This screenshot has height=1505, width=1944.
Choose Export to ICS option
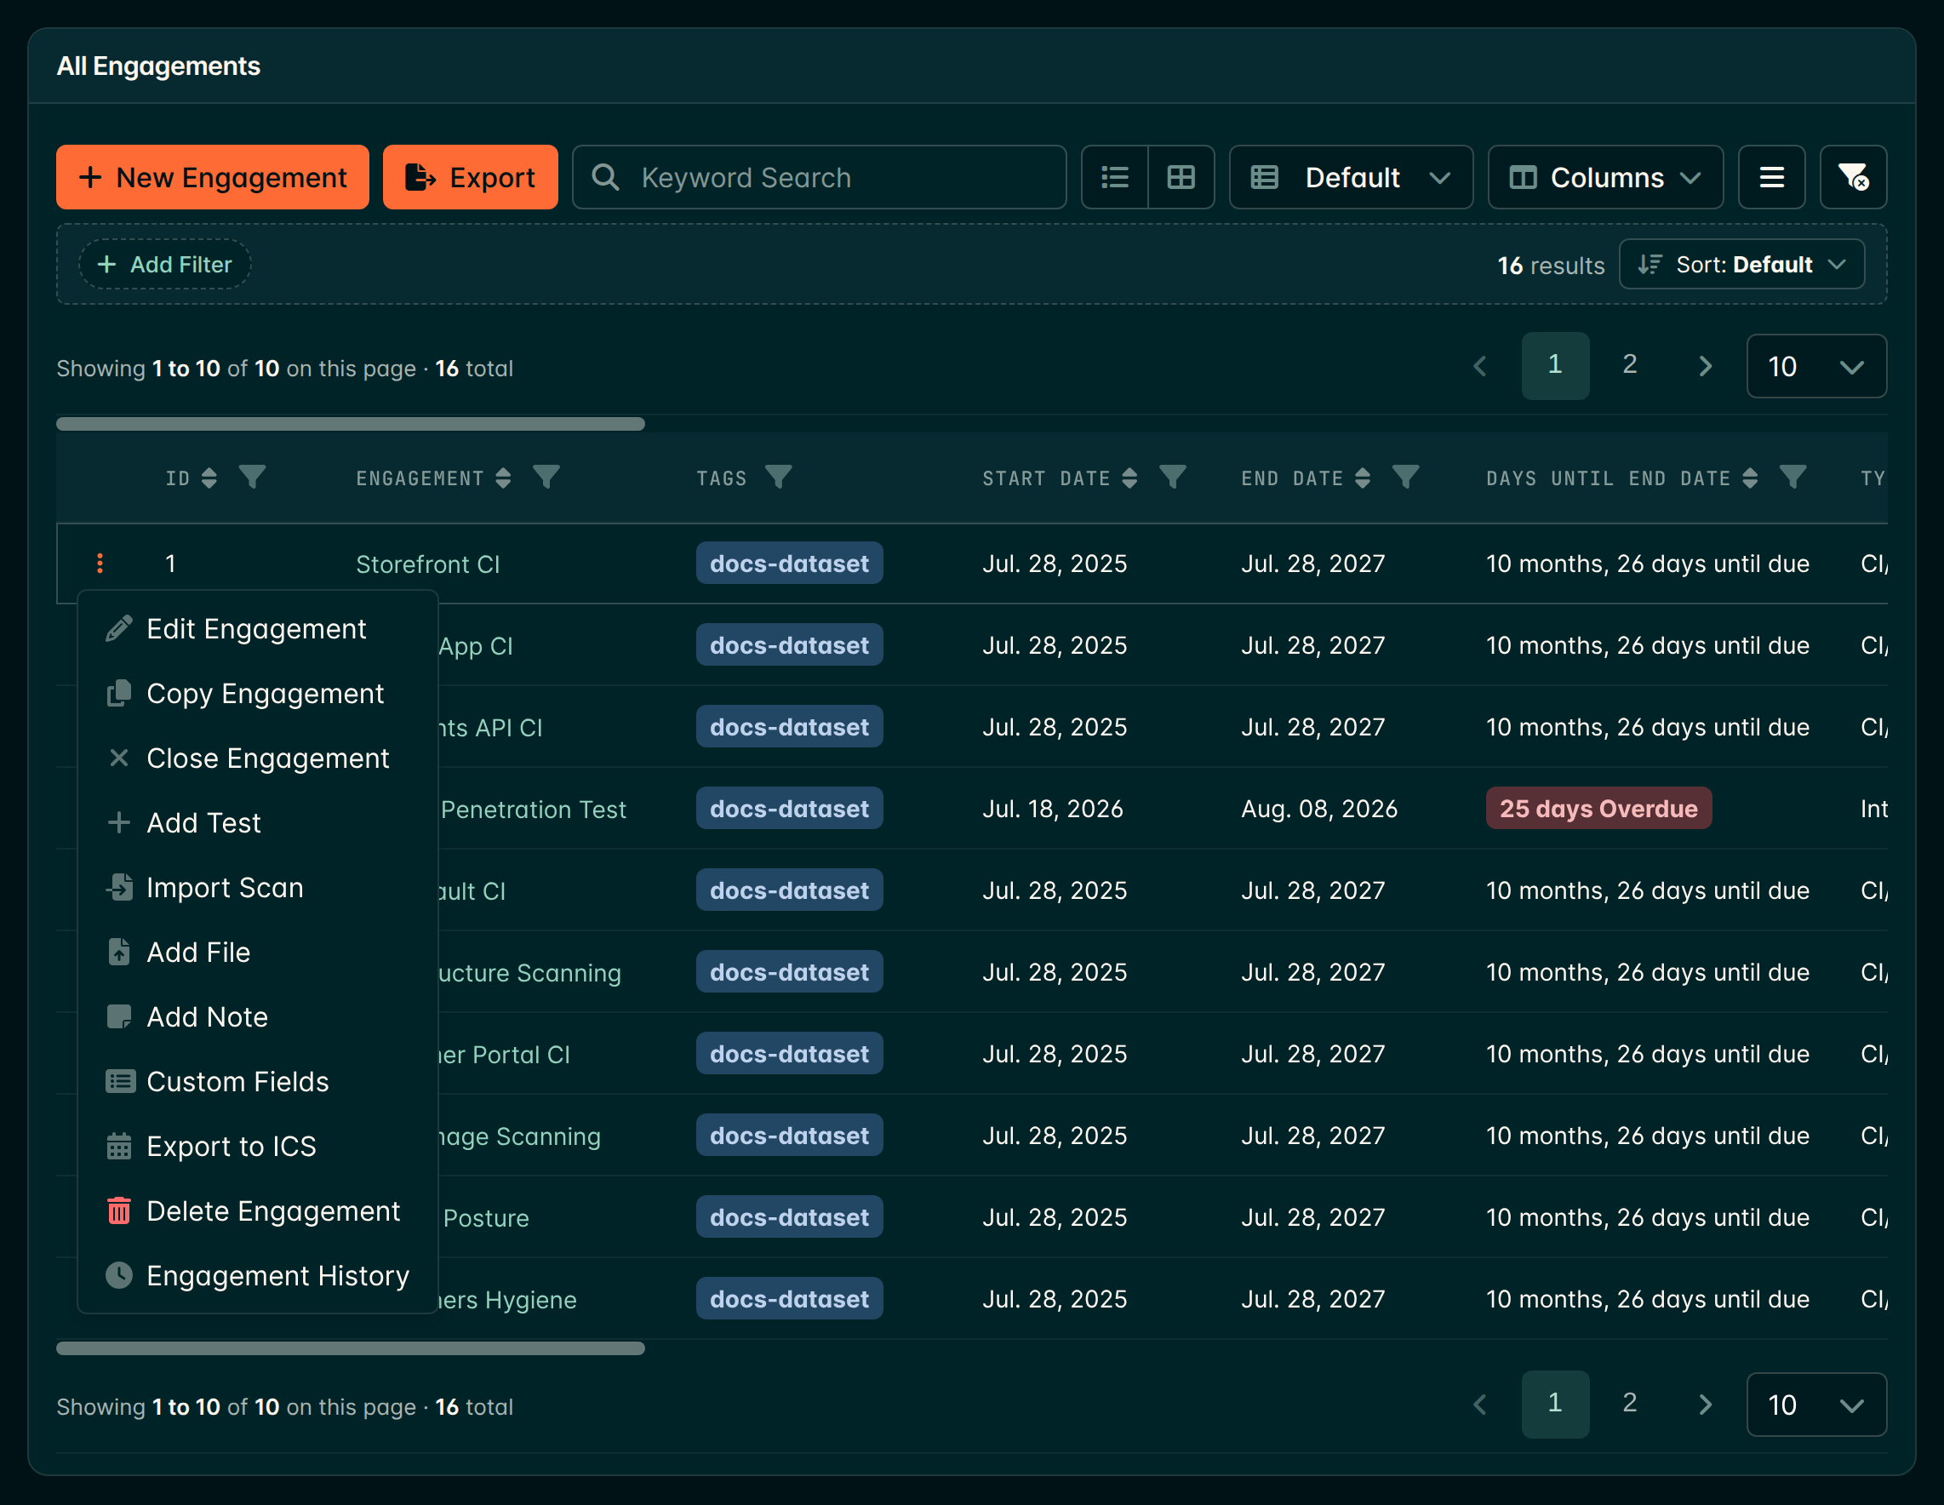[257, 1147]
